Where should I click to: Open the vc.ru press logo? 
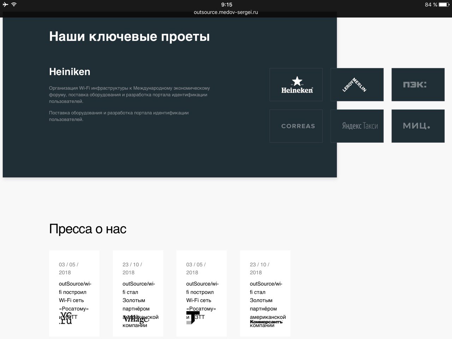coord(66,318)
